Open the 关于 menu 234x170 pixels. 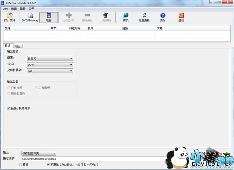click(31, 9)
